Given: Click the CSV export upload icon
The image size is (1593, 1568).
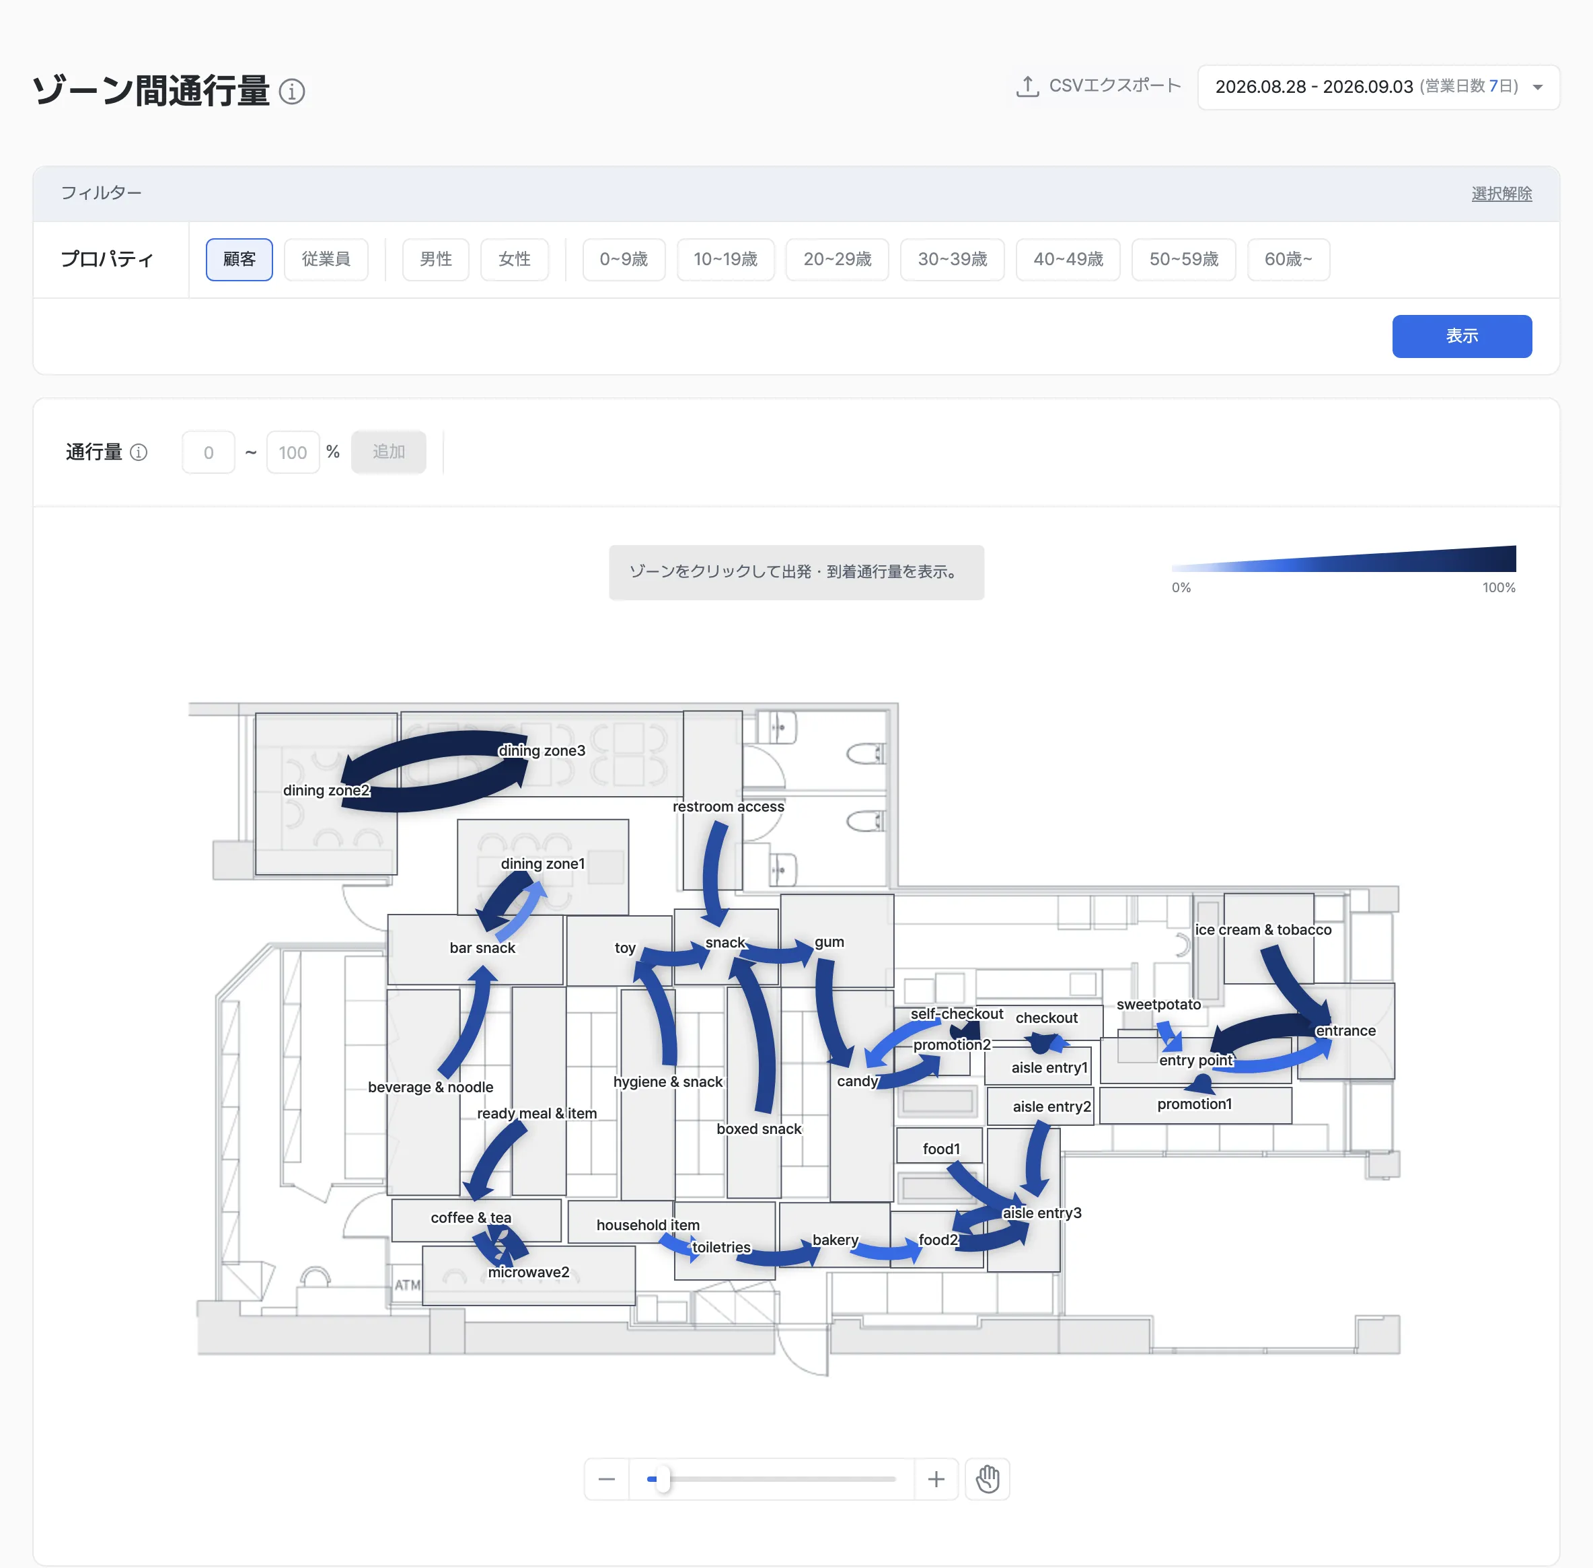Looking at the screenshot, I should pos(1027,86).
